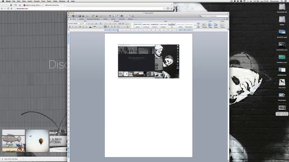The height and width of the screenshot is (162, 289).
Task: Expand the styles gallery arrow
Action: 195,25
